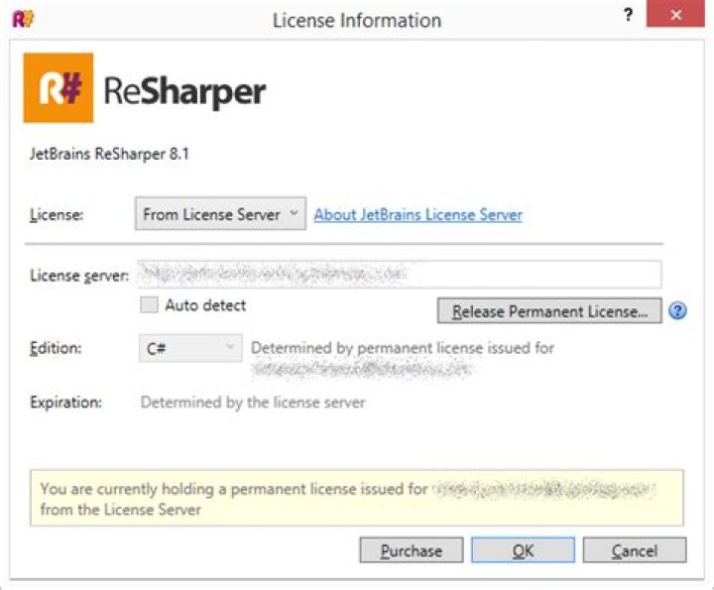Viewport: 714px width, 590px height.
Task: Click the 'Expiration:' label
Action: point(66,403)
